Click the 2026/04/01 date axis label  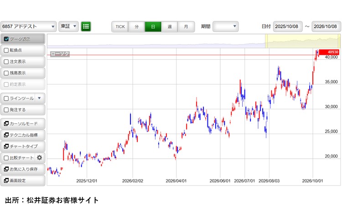(176, 181)
